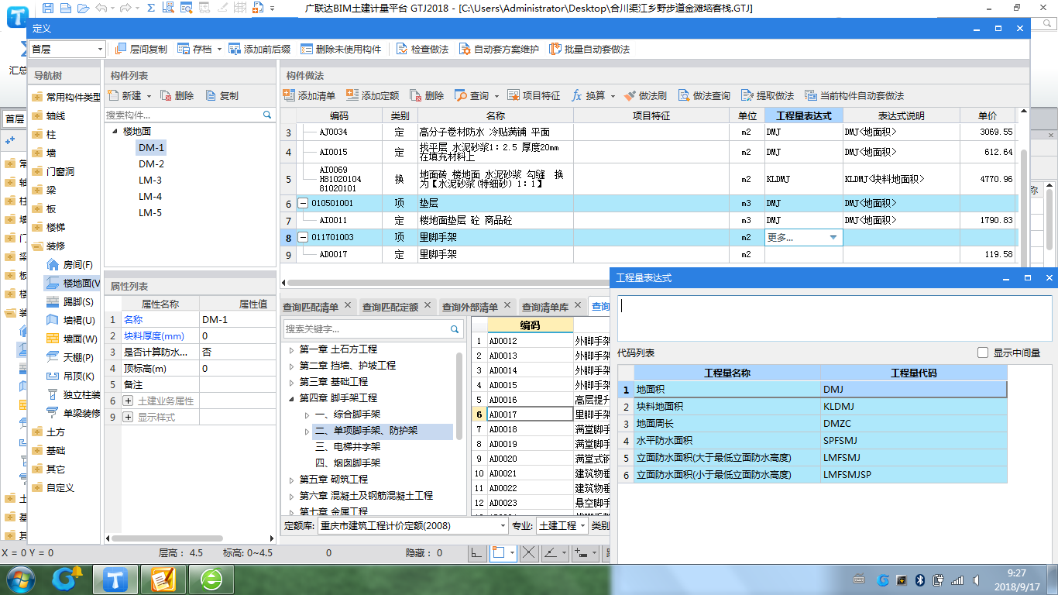Select component DM-2

[151, 163]
